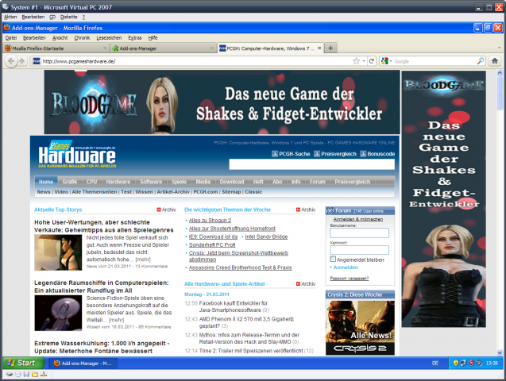Open the Extras menu
The width and height of the screenshot is (506, 381).
[135, 38]
